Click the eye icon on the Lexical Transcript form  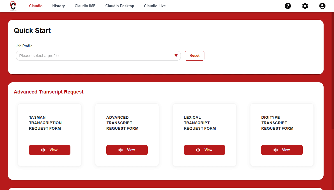pos(198,150)
